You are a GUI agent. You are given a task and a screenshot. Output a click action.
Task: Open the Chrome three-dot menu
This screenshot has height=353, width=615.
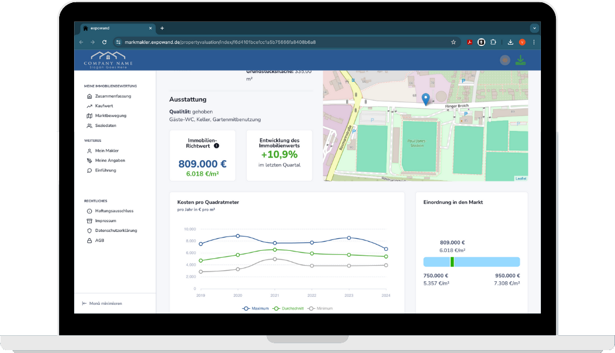point(534,42)
